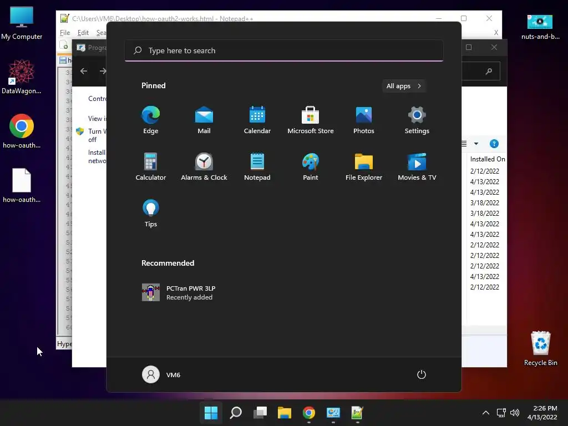
Task: Open Microsoft Store
Action: click(x=311, y=120)
